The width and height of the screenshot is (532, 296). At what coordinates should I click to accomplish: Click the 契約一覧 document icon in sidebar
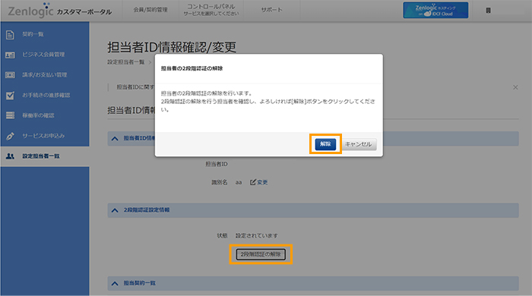(x=10, y=35)
